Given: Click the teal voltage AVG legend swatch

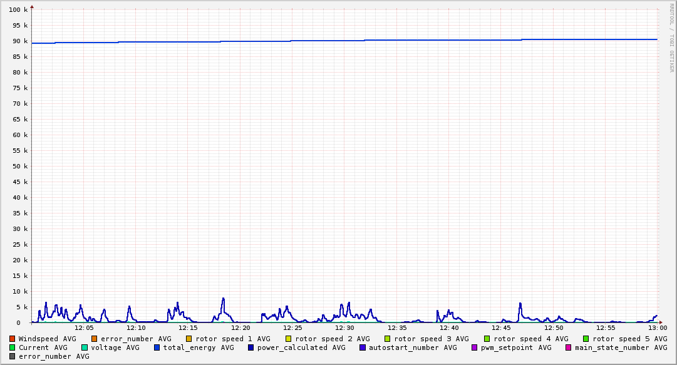Looking at the screenshot, I should (85, 347).
